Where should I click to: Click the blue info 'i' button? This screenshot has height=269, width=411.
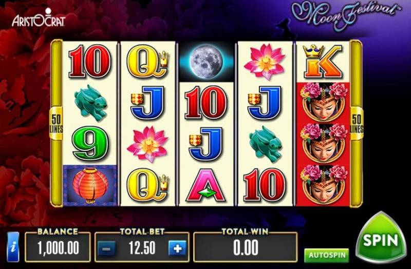pyautogui.click(x=13, y=247)
